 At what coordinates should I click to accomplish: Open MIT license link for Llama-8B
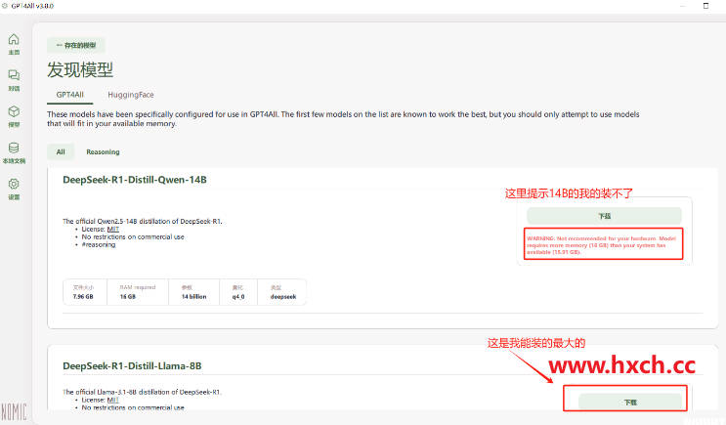pos(113,400)
